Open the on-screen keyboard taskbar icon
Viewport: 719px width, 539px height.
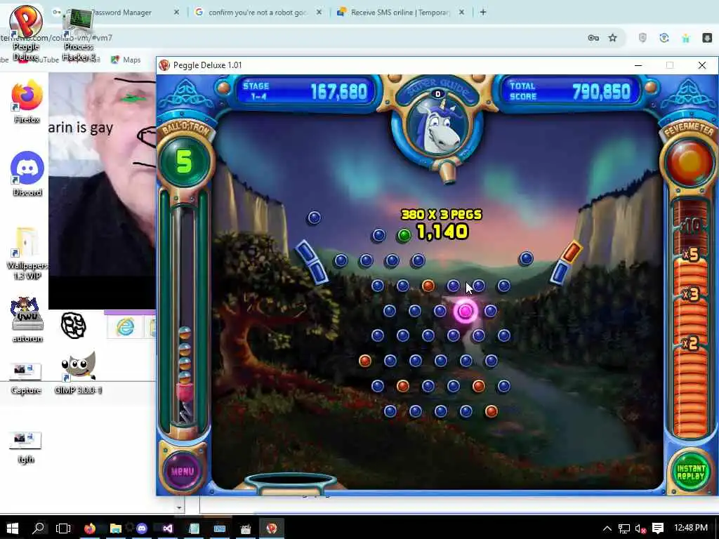tap(220, 528)
